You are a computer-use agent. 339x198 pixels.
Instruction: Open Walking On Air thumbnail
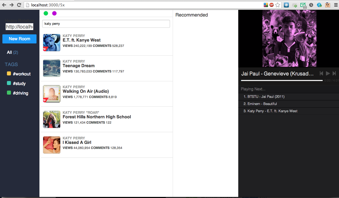click(x=52, y=94)
